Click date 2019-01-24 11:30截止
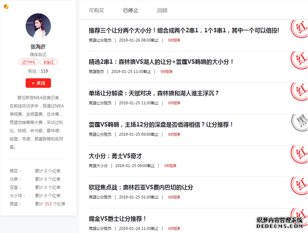The image size is (308, 233). coord(139,228)
